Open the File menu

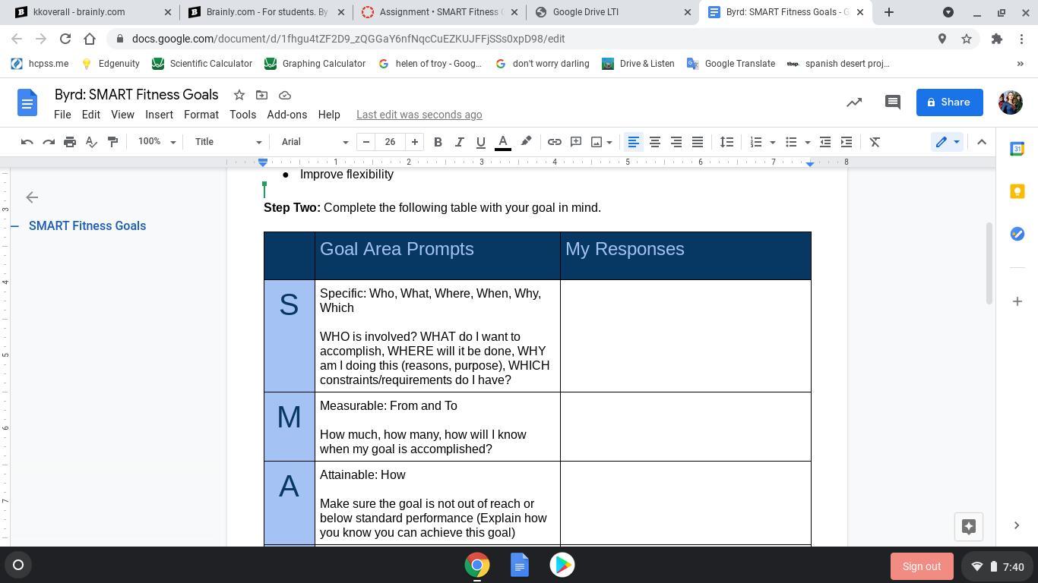pyautogui.click(x=62, y=115)
